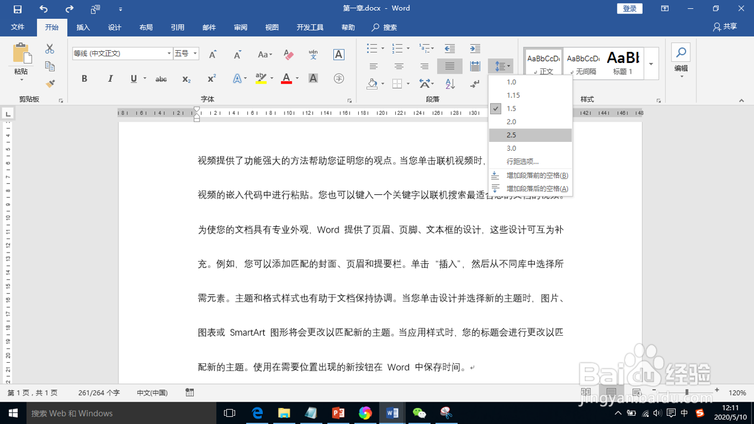
Task: Toggle justify alignment
Action: coord(449,67)
